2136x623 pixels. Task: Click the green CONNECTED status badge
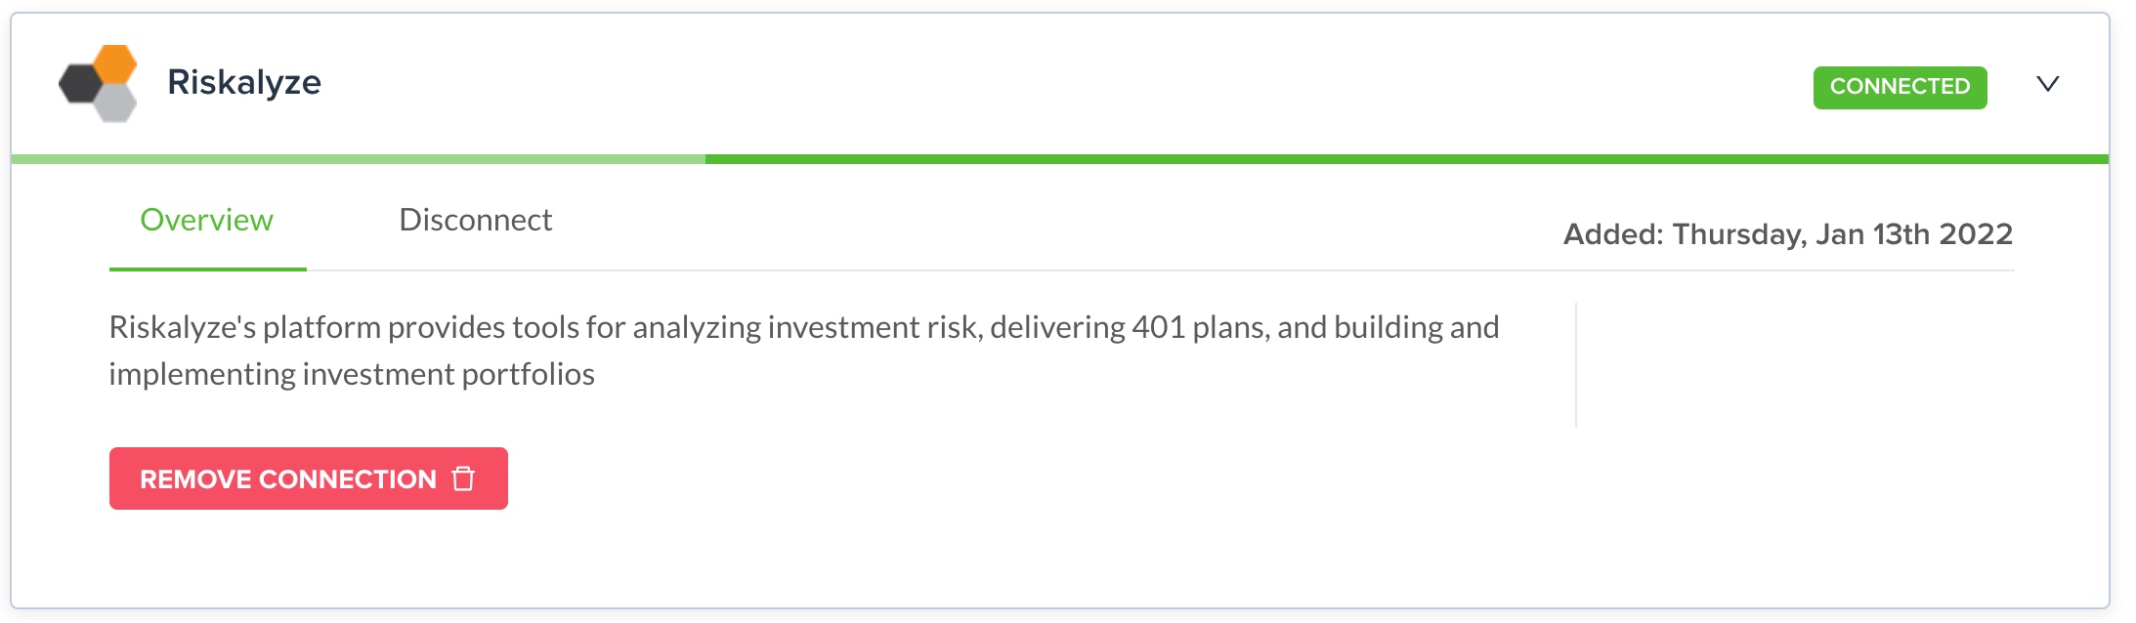(x=1899, y=87)
